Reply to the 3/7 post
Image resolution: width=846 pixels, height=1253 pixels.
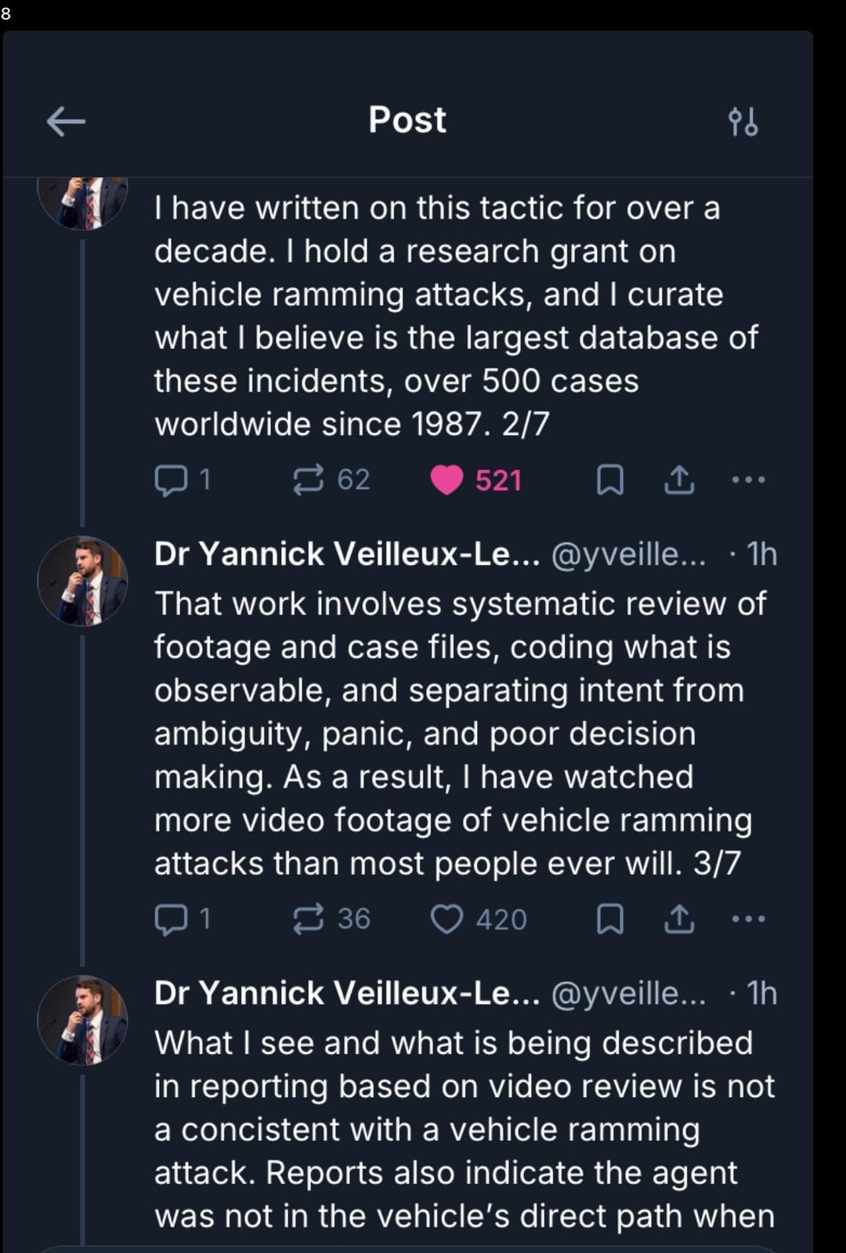[x=171, y=919]
